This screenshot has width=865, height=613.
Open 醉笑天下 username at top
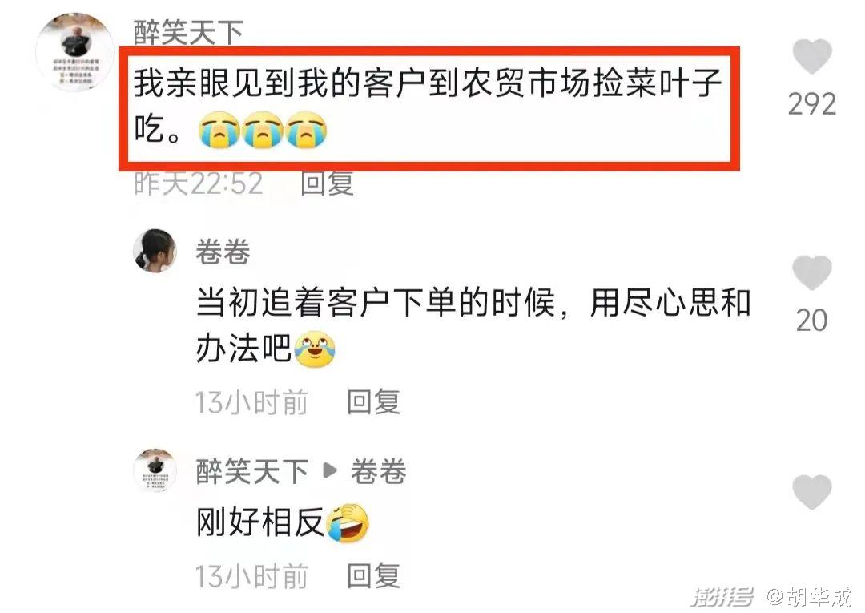click(188, 32)
